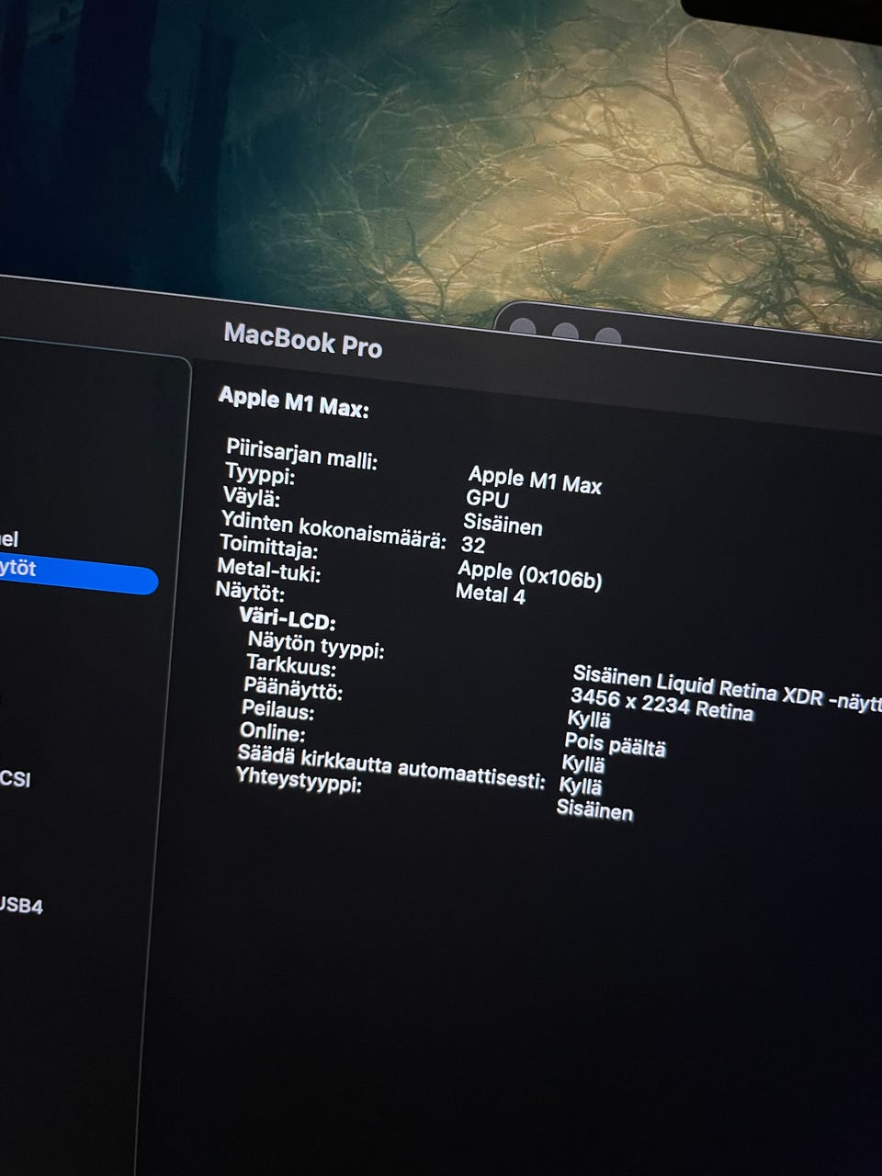Click the Tyyppi: label
Image resolution: width=882 pixels, height=1176 pixels.
pyautogui.click(x=260, y=475)
